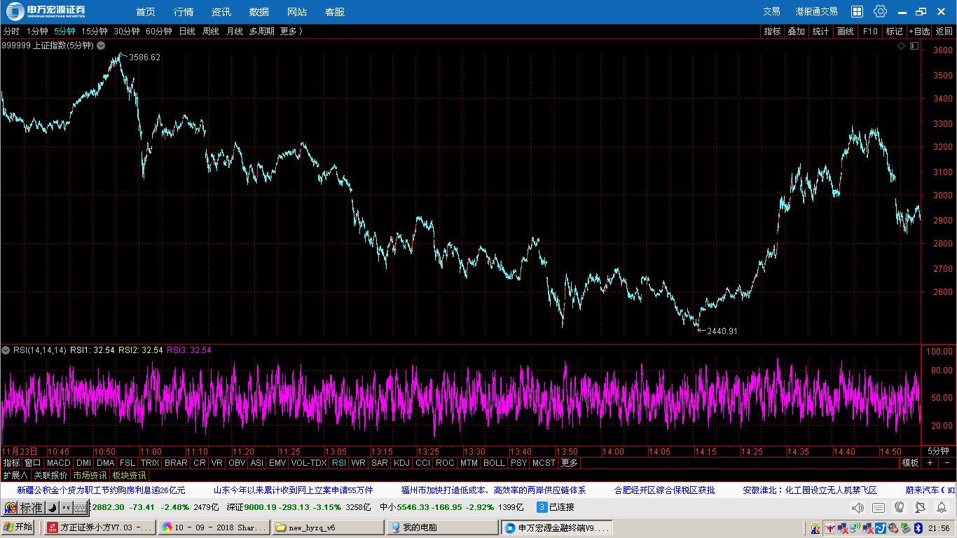Open the 资讯 menu

point(221,12)
